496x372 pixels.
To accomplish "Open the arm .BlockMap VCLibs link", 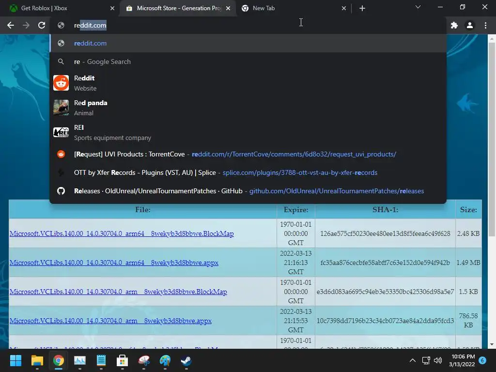I will 118,292.
